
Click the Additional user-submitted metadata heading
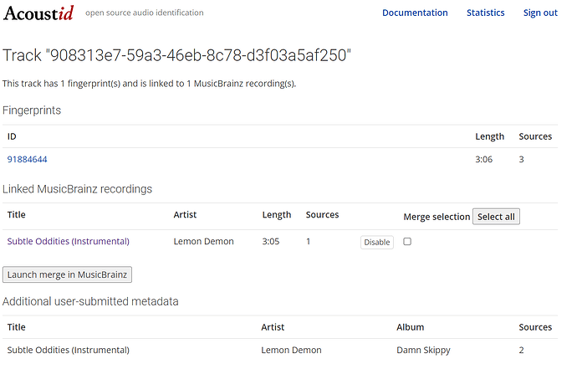(90, 301)
